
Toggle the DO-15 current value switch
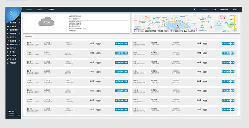(x=99, y=110)
